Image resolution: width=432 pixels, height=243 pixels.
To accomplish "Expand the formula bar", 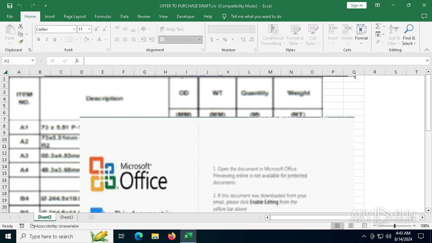I will (428, 61).
